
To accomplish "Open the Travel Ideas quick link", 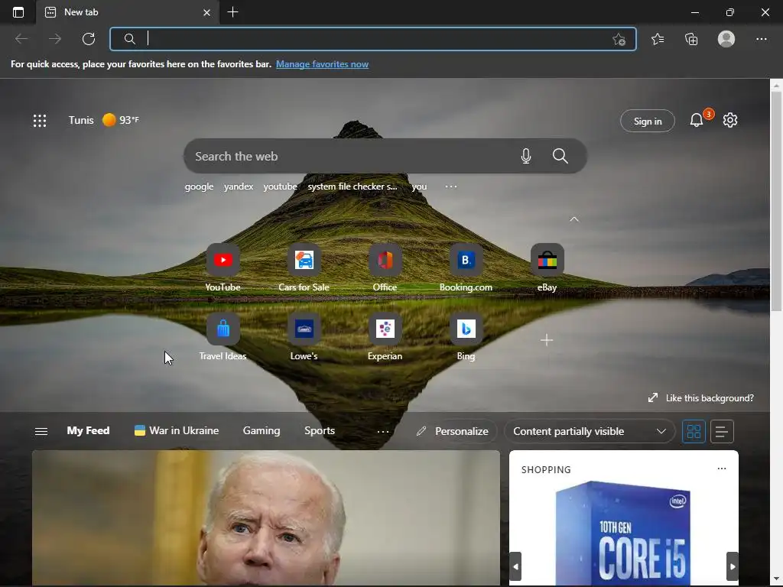I will 223,337.
